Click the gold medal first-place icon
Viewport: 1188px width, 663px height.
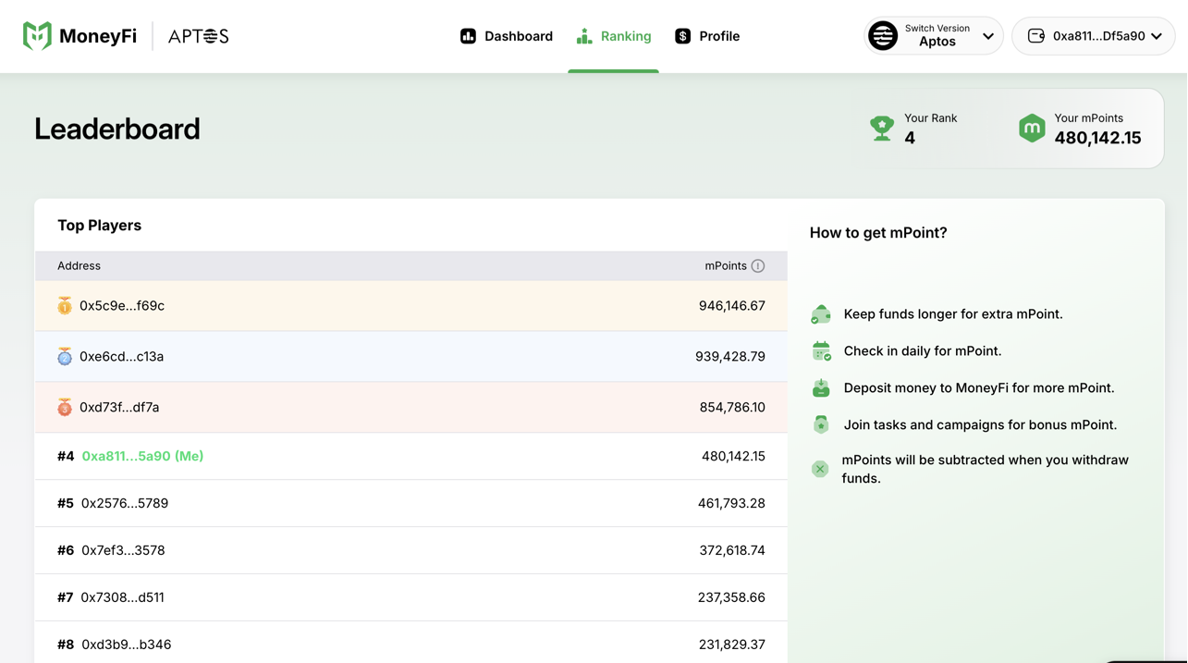pos(65,306)
